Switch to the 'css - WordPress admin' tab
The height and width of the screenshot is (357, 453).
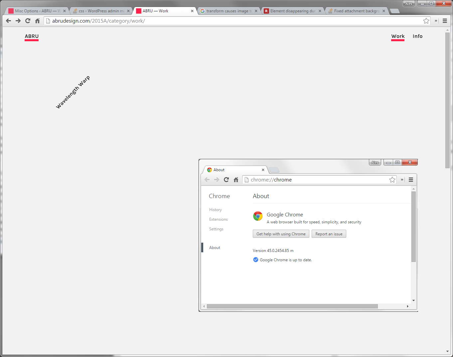[x=100, y=11]
